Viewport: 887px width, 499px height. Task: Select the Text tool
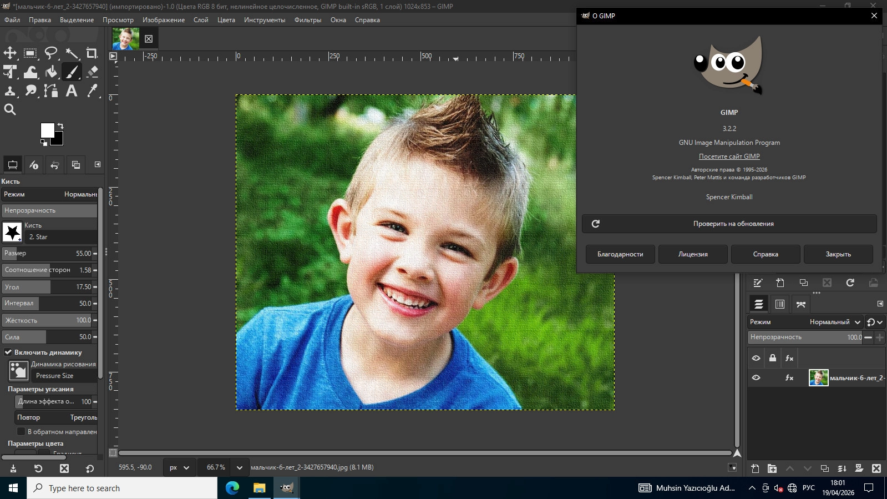point(72,91)
